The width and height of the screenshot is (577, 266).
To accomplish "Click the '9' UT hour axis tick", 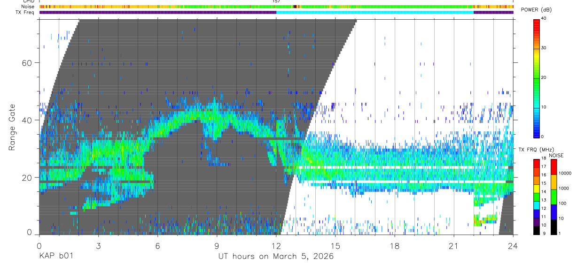I will (x=217, y=245).
